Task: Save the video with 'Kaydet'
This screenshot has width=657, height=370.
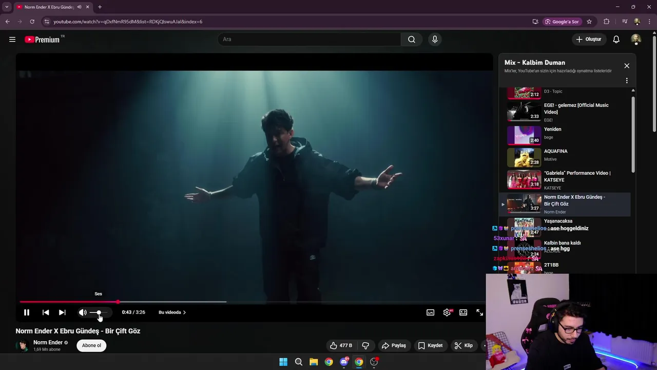Action: click(430, 345)
